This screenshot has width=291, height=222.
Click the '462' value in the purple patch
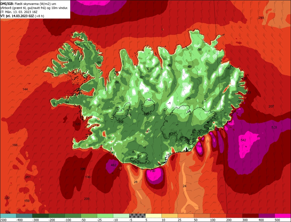[113, 165]
